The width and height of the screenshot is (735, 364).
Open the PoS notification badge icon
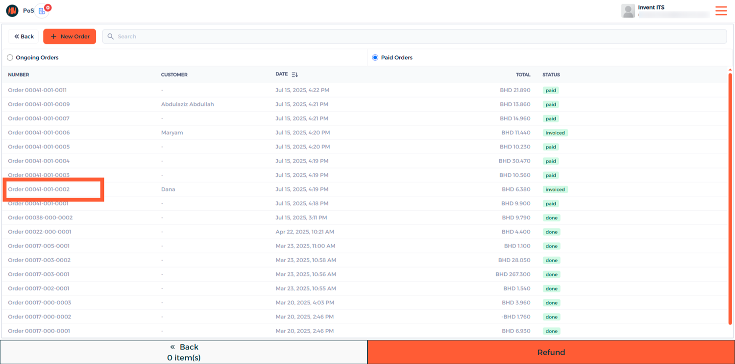(43, 10)
